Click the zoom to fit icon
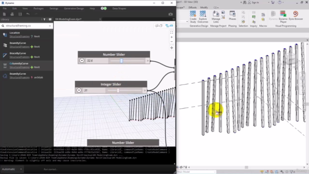Screen dimensions: 309x174 [x=172, y=32]
